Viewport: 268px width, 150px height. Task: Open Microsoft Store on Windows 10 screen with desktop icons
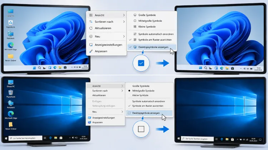(61, 138)
